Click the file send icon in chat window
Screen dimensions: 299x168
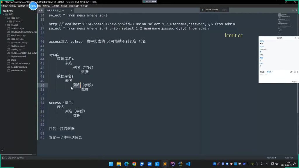point(291,72)
